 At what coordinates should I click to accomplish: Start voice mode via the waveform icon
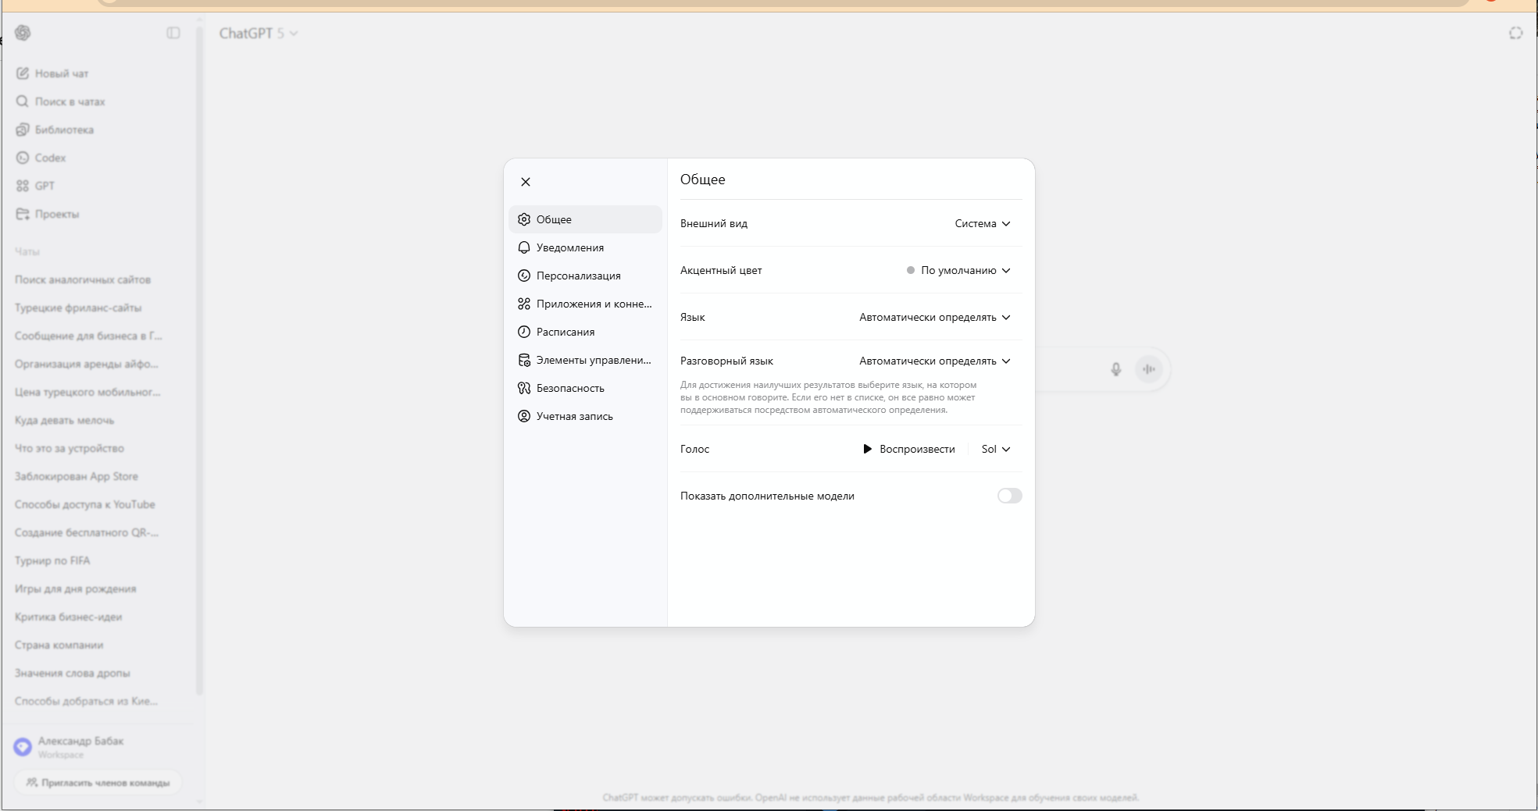1149,369
